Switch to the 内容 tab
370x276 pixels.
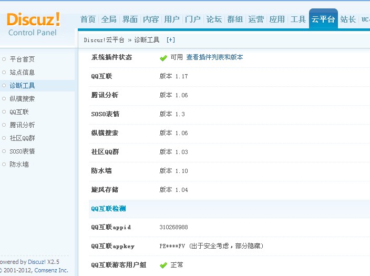coord(151,19)
